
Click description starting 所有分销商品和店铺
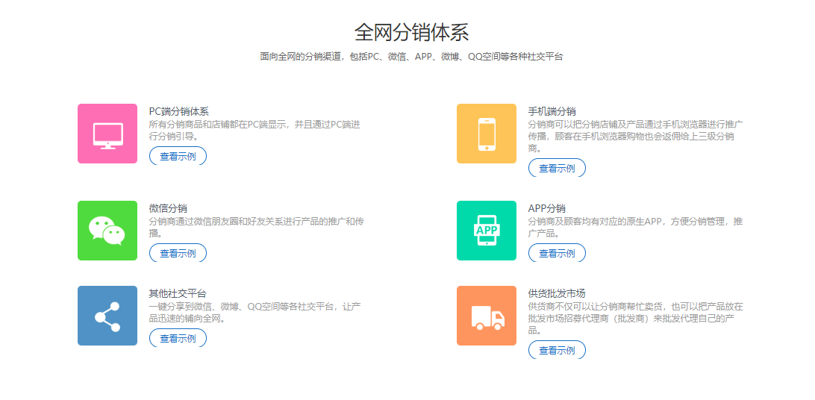point(255,131)
